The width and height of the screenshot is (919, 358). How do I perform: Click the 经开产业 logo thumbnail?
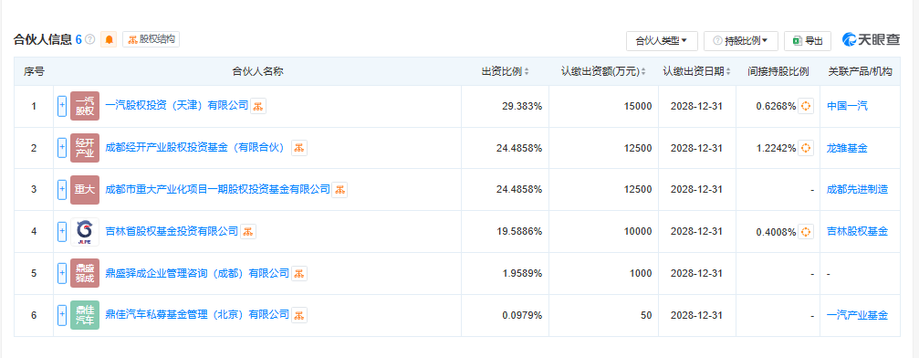click(x=85, y=148)
